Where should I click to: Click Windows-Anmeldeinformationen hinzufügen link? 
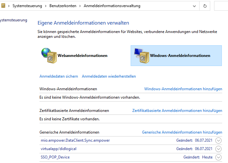coord(183,89)
